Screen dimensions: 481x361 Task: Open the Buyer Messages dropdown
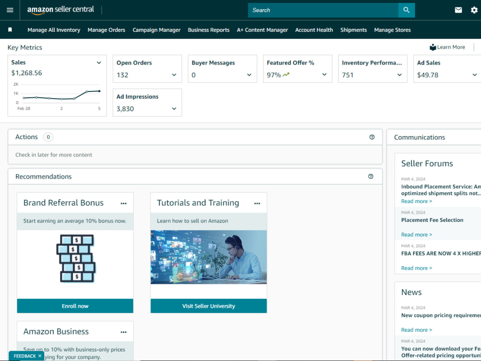coord(249,75)
